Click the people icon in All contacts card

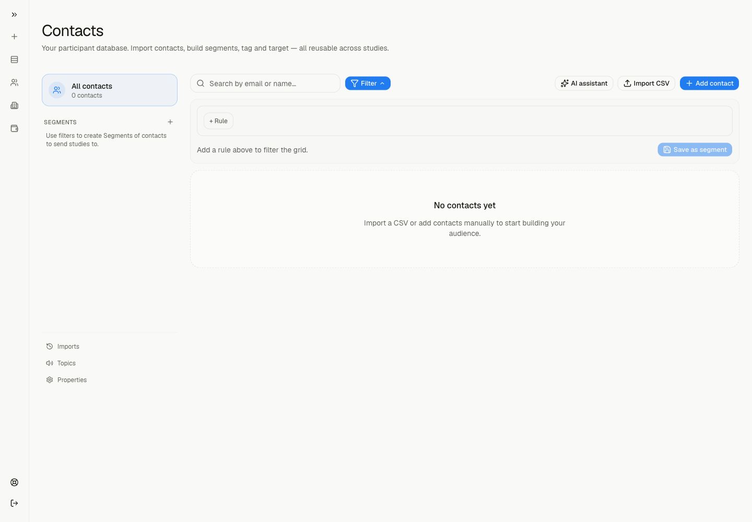[x=57, y=90]
